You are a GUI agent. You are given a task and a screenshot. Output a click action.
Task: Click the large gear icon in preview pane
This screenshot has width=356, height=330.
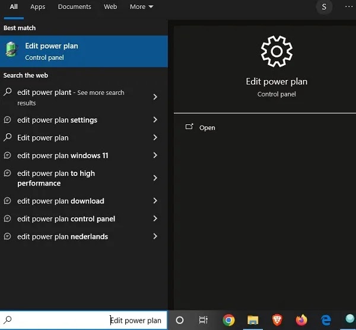point(276,51)
